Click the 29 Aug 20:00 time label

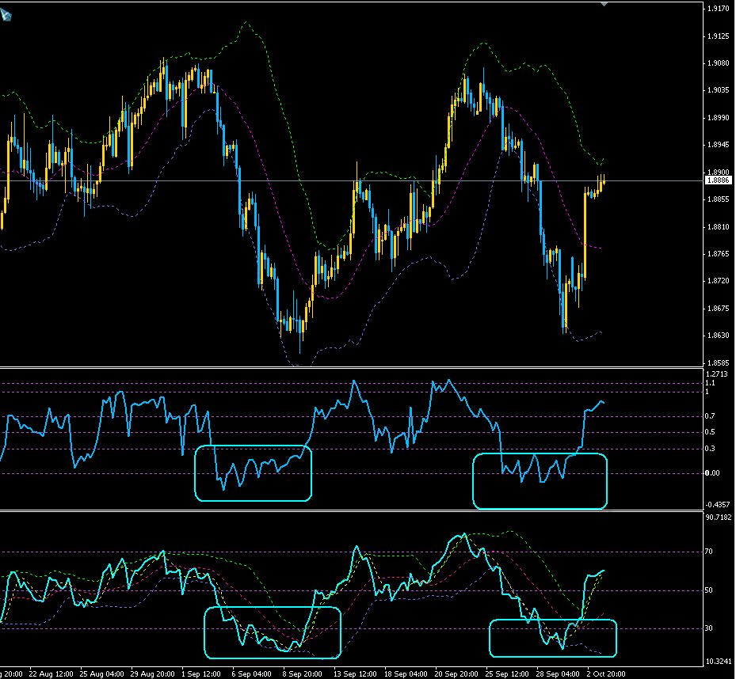[x=153, y=673]
